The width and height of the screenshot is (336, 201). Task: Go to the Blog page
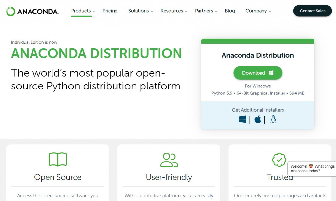click(230, 11)
